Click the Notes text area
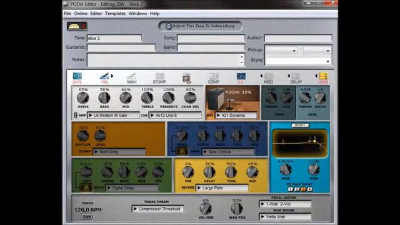This screenshot has width=400, height=225. (x=166, y=60)
